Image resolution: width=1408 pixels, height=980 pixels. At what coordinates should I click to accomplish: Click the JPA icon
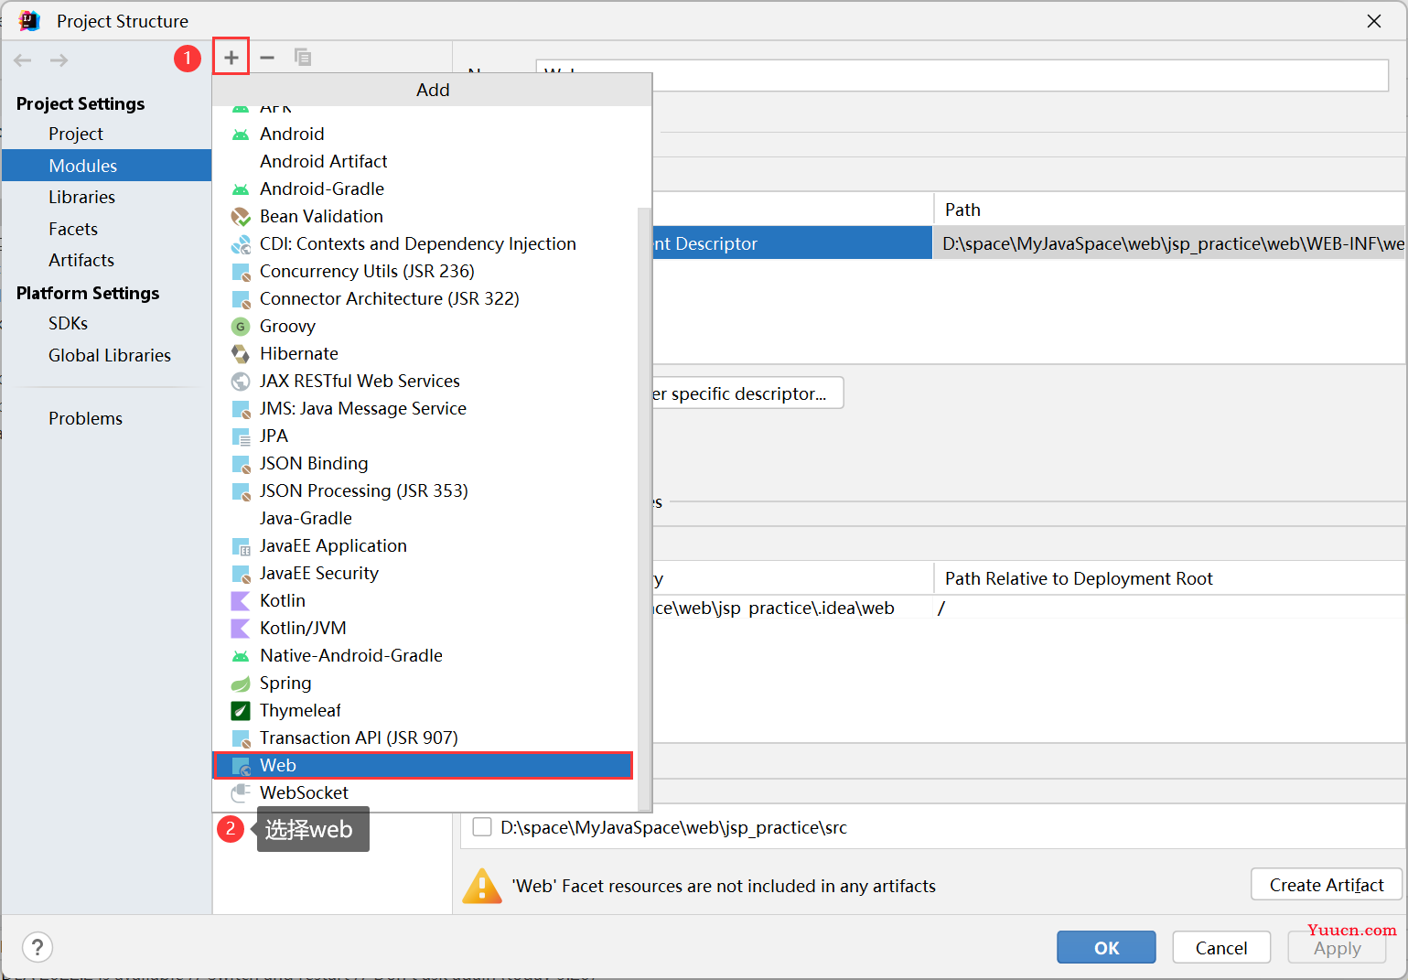(241, 436)
